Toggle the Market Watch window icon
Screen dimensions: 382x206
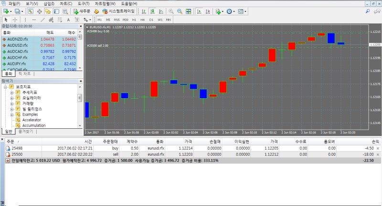[x=31, y=11]
